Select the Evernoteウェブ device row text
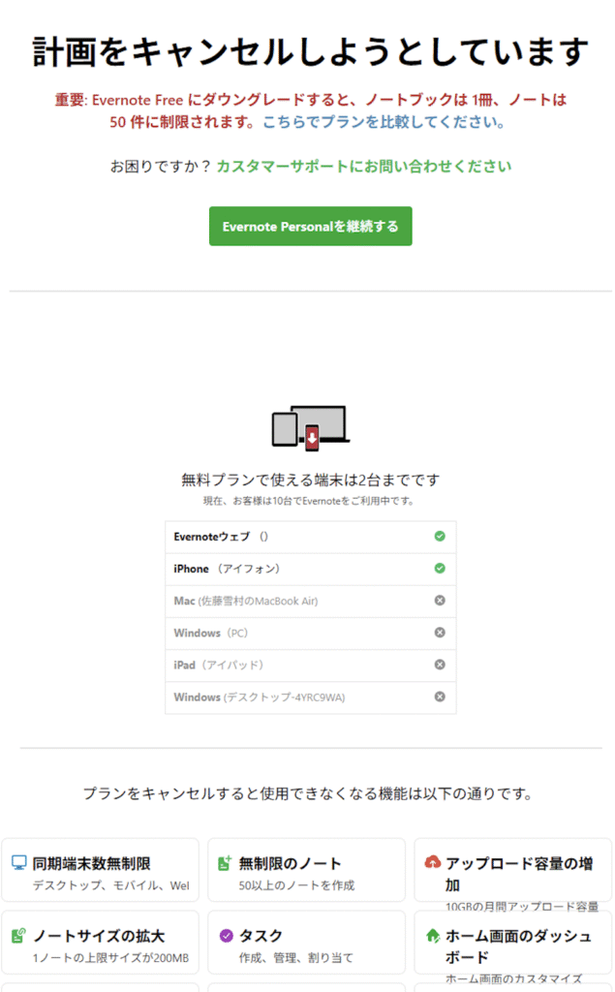The height and width of the screenshot is (992, 615). (x=221, y=537)
